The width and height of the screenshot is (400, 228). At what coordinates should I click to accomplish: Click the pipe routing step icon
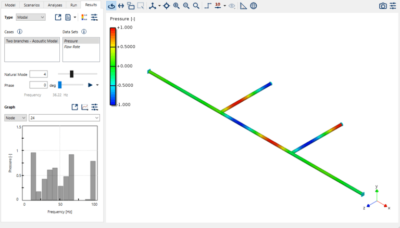coord(208,6)
